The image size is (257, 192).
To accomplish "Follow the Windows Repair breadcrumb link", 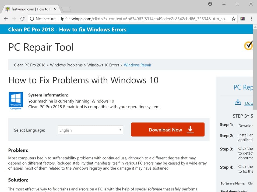I will [138, 65].
